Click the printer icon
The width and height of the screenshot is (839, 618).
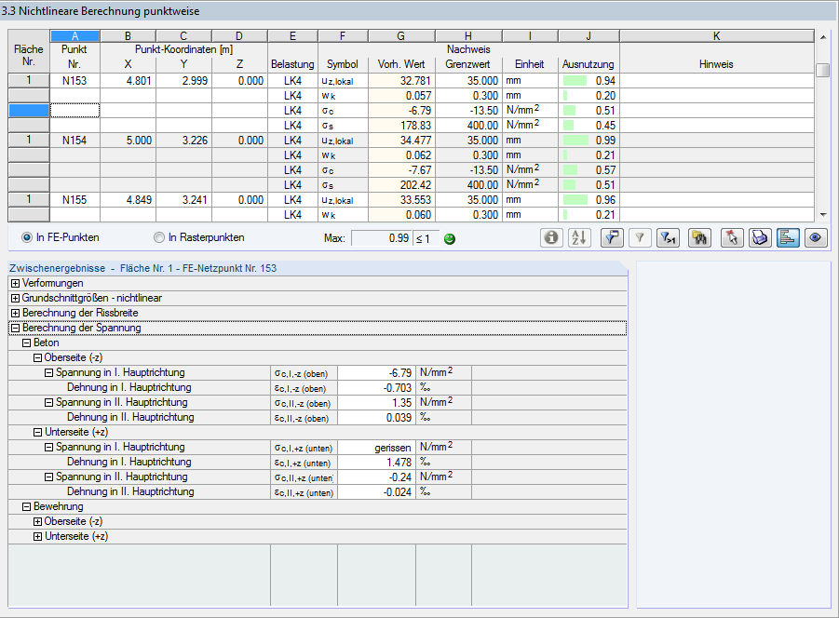coord(760,237)
